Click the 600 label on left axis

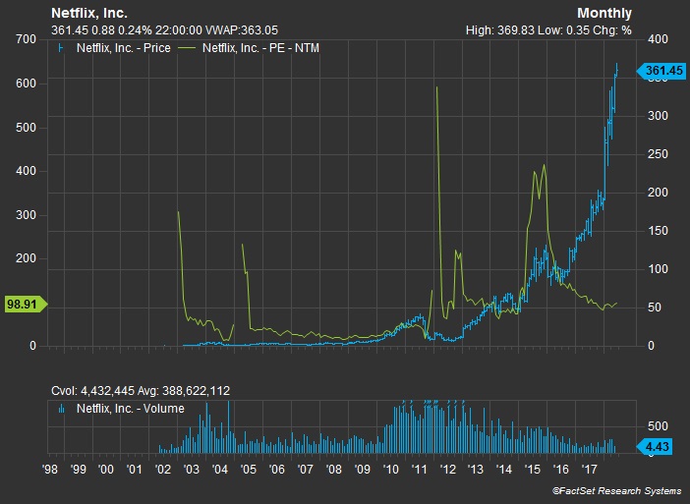pyautogui.click(x=26, y=84)
